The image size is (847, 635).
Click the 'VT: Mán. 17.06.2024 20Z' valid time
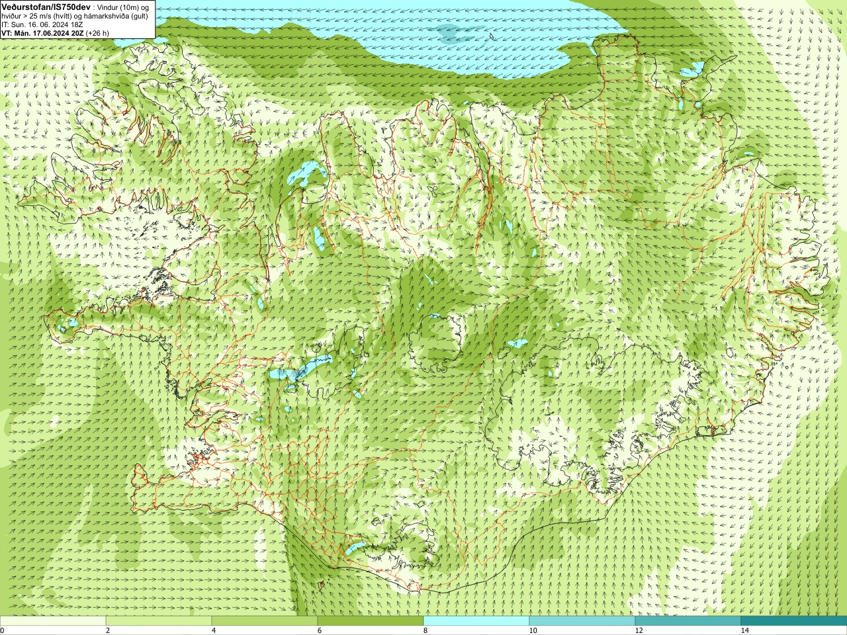click(42, 33)
